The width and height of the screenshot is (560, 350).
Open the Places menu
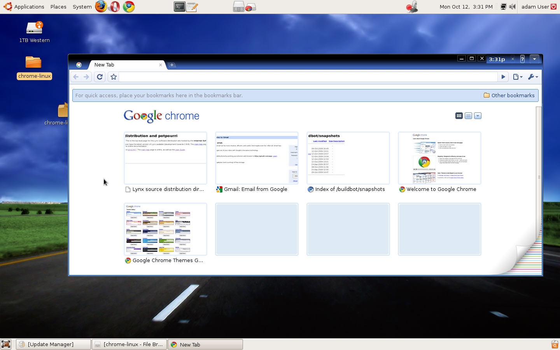click(x=58, y=7)
